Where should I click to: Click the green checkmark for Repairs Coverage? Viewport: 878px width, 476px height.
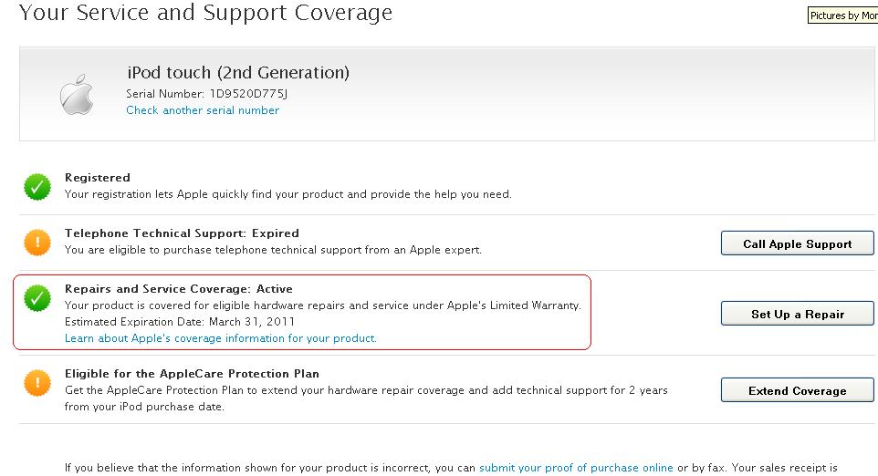coord(37,298)
